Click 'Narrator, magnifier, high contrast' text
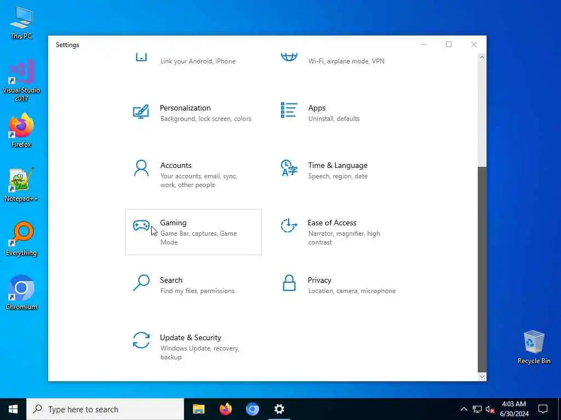 click(x=344, y=238)
